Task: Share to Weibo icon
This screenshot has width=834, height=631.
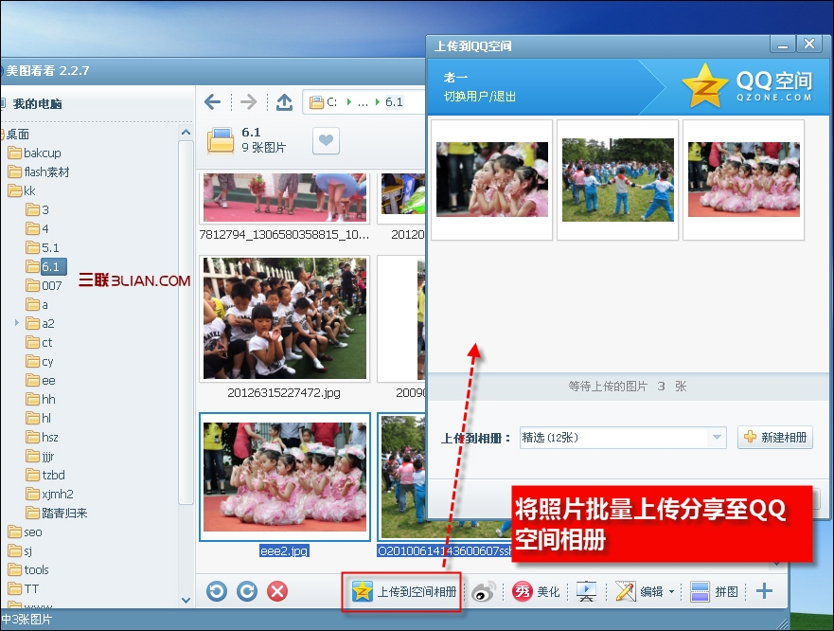Action: click(484, 591)
